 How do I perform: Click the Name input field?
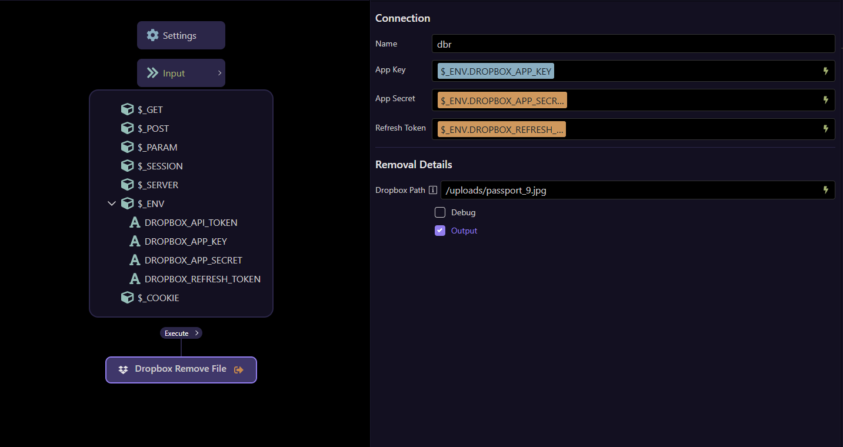[x=632, y=44]
